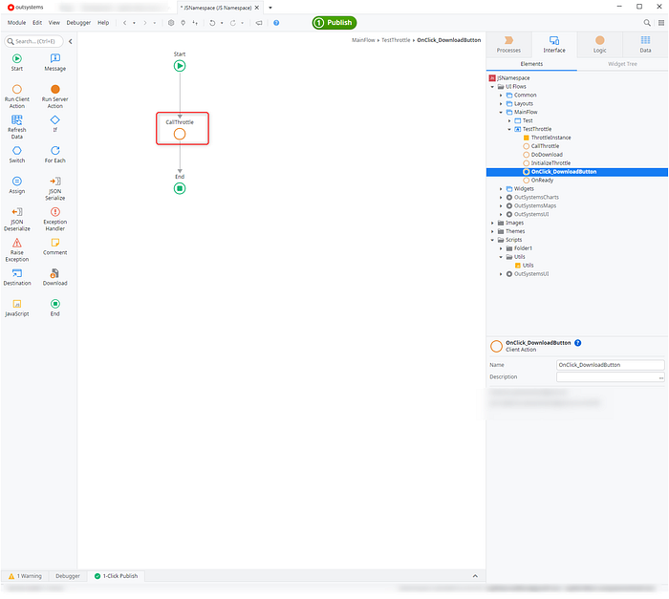Image resolution: width=669 pixels, height=599 pixels.
Task: Select the JavaScript tool icon
Action: coord(17,304)
